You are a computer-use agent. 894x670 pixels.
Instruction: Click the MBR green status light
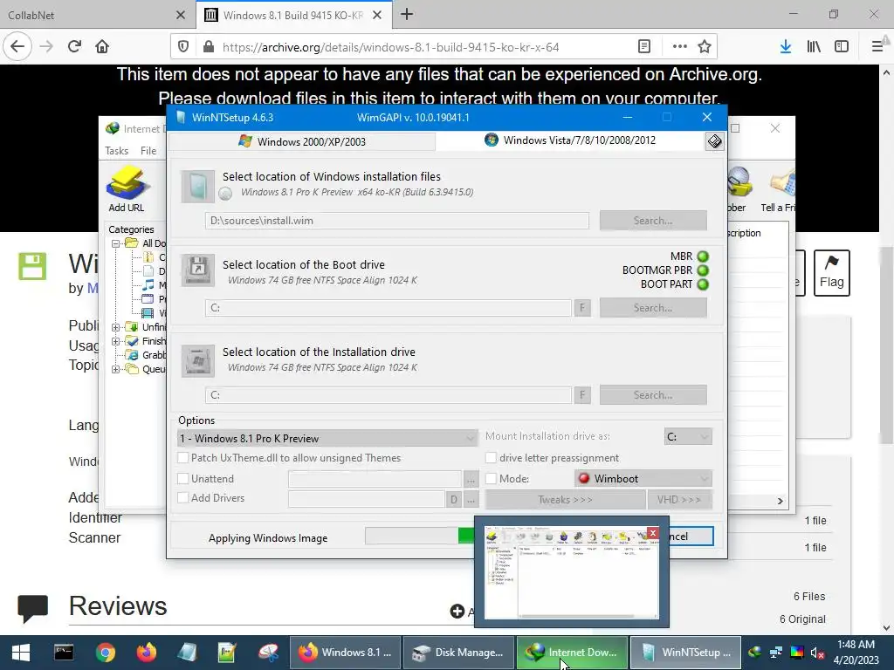pos(703,256)
